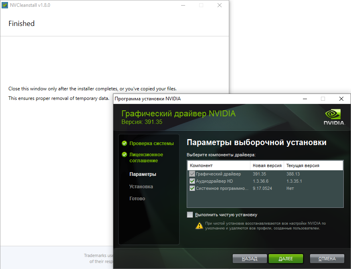This screenshot has height=269, width=351.
Task: Click the Новая версия column header
Action: (267, 165)
